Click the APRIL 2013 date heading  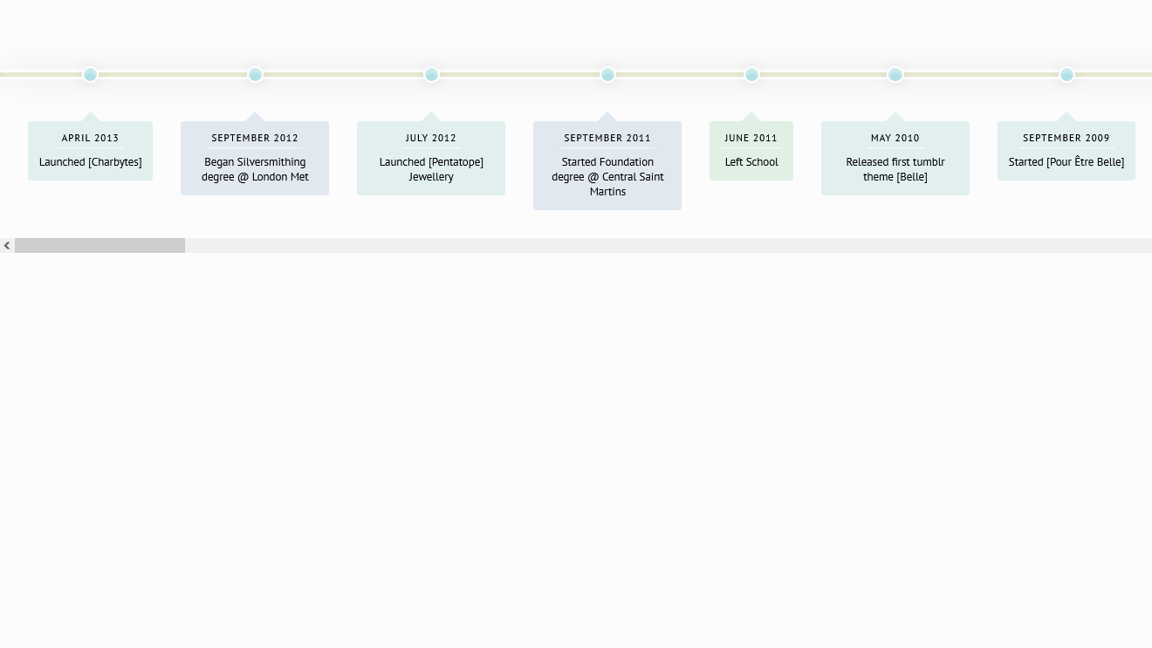[x=90, y=138]
